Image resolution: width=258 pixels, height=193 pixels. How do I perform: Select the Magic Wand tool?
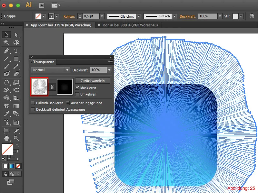6,42
